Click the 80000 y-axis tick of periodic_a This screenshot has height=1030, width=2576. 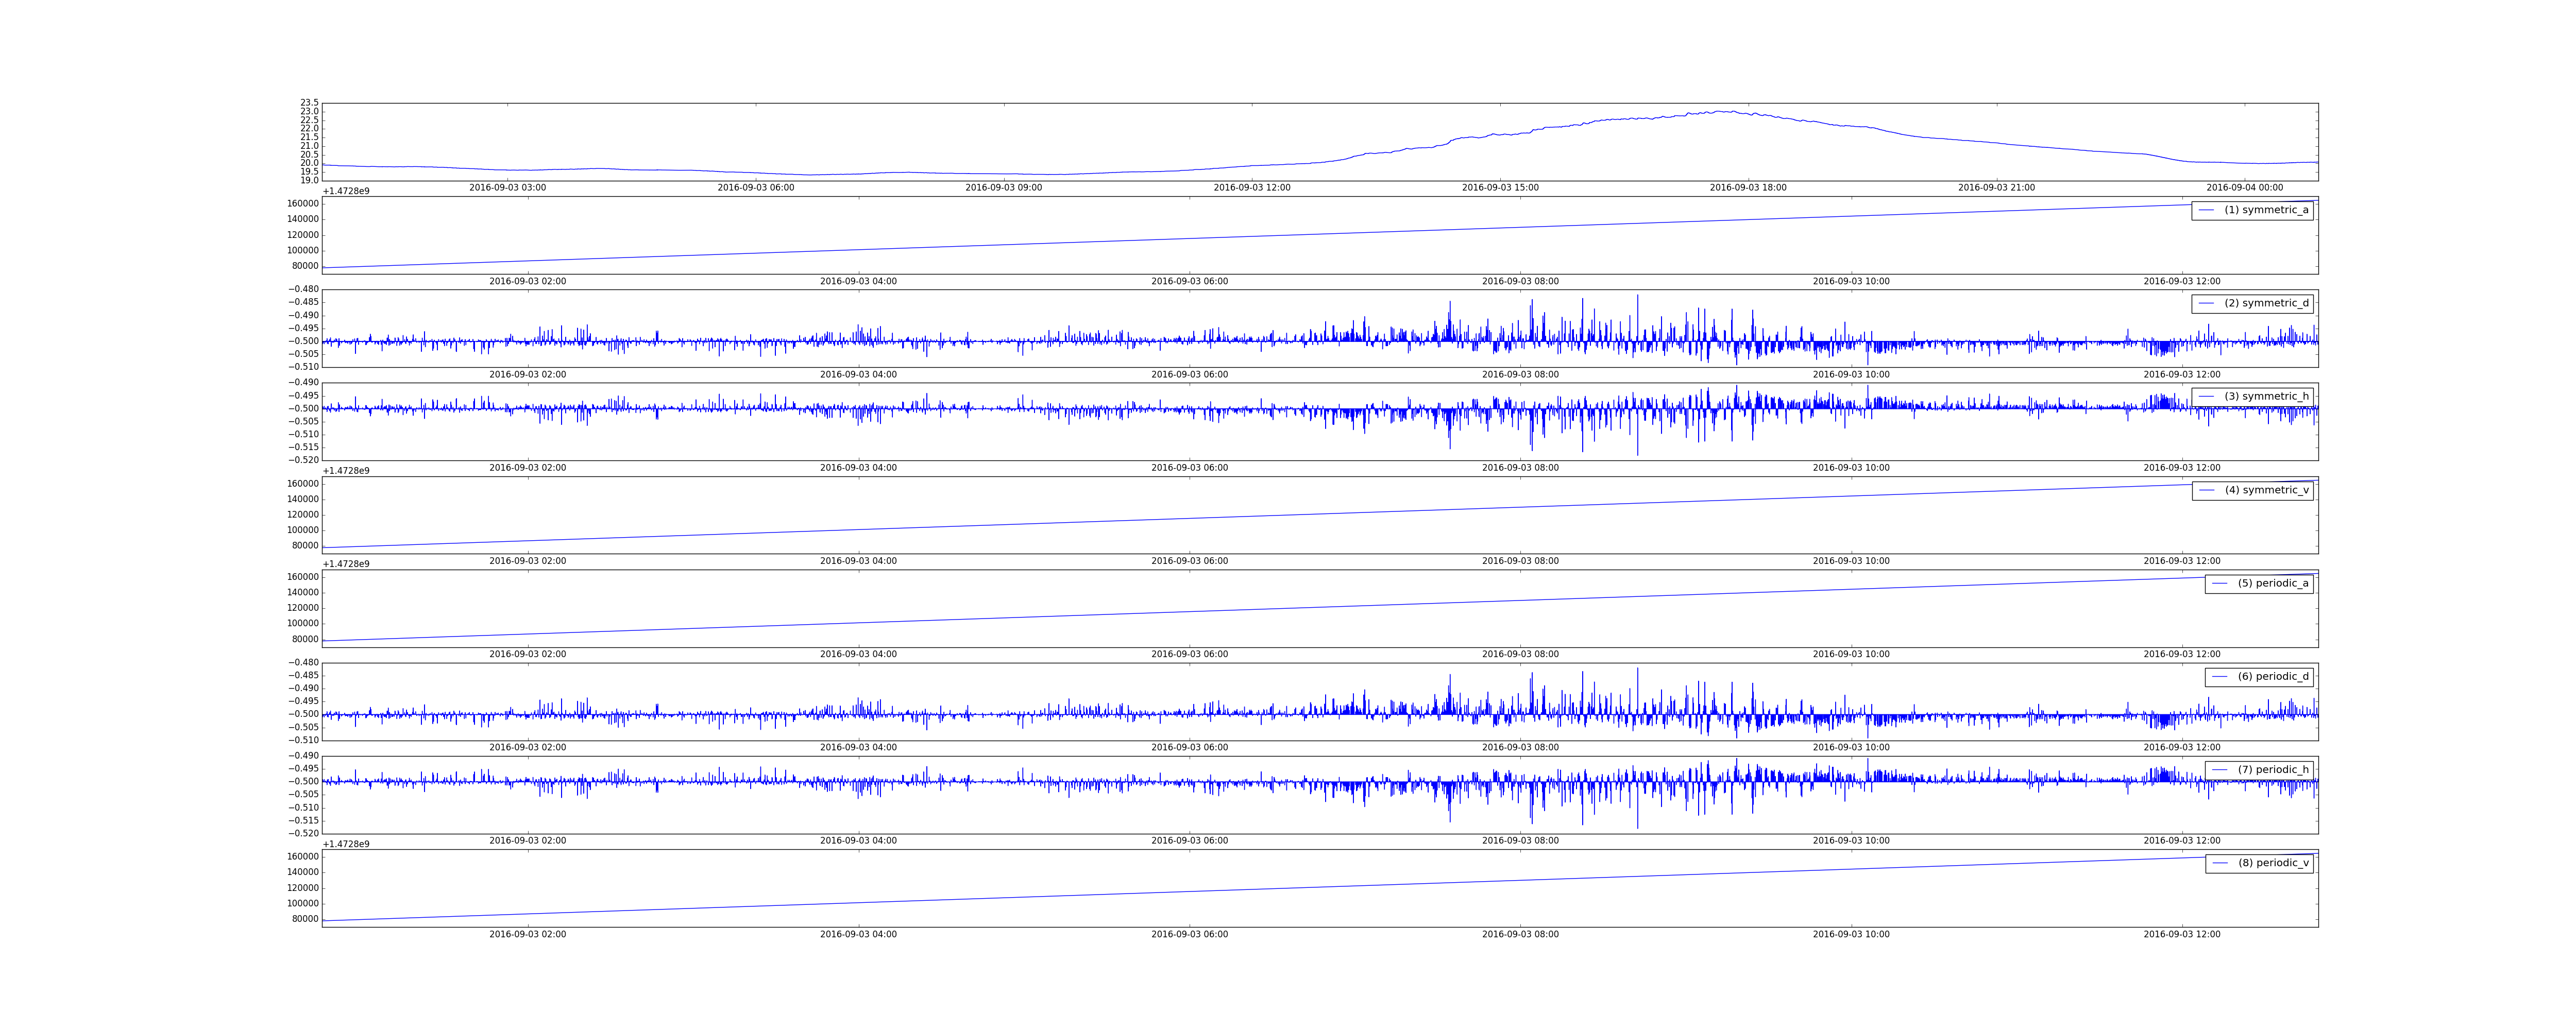click(x=305, y=639)
